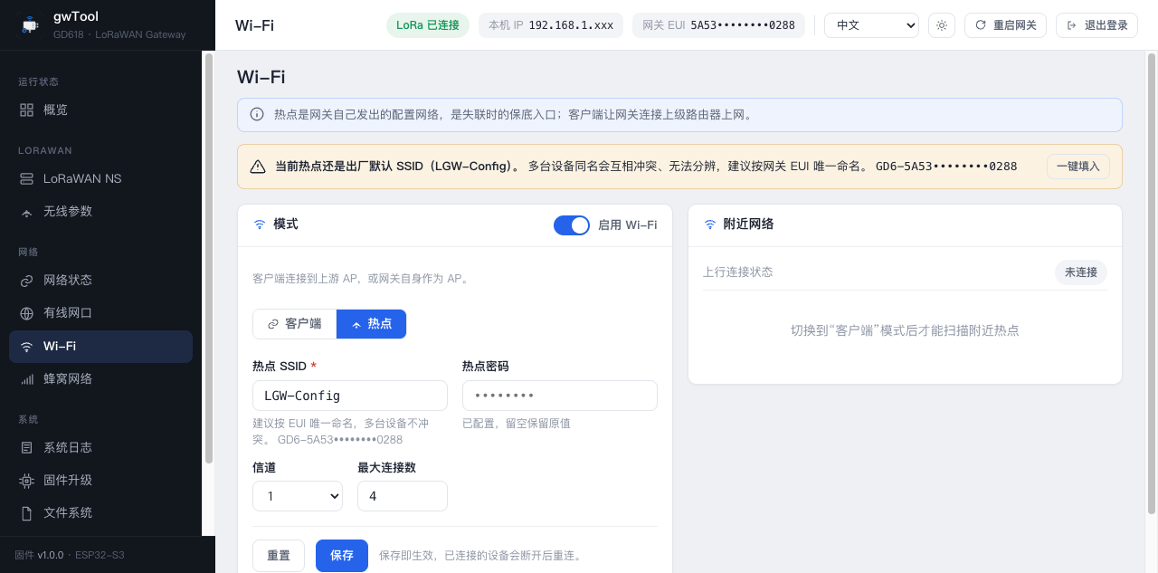Toggle the 启用 Wi-Fi switch
The width and height of the screenshot is (1158, 573).
[x=572, y=225]
